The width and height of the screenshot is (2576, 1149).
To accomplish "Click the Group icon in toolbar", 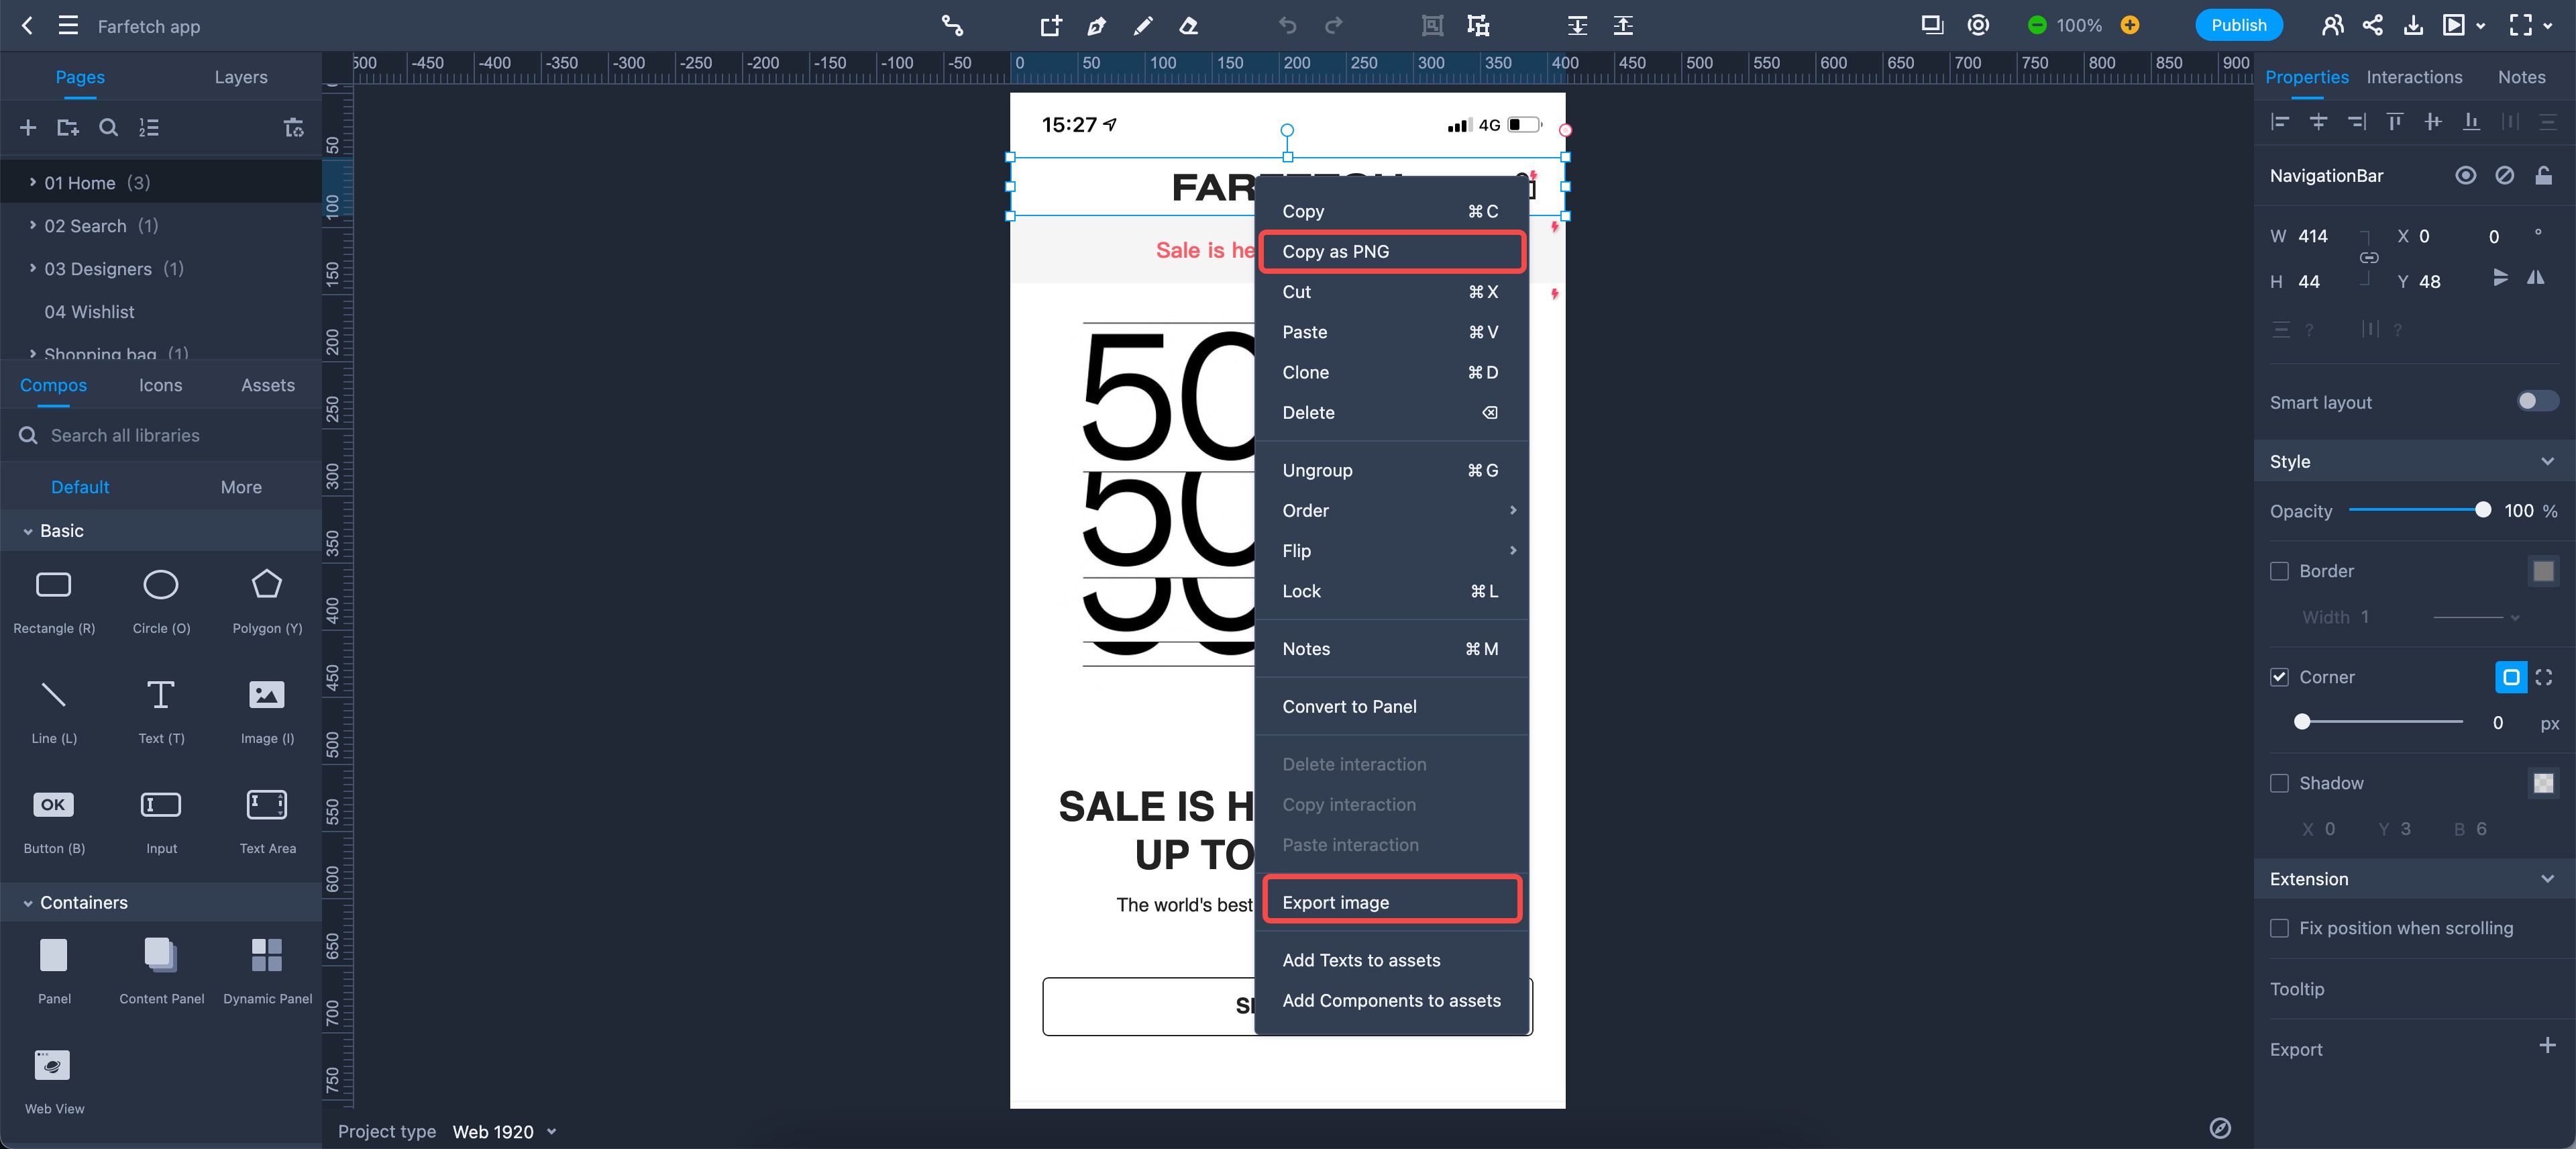I will click(1432, 25).
